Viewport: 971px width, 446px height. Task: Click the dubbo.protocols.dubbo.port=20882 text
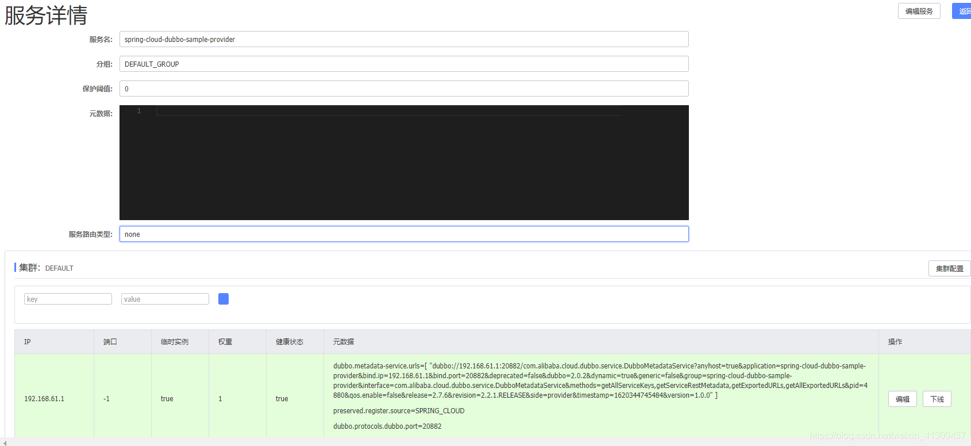[x=387, y=426]
